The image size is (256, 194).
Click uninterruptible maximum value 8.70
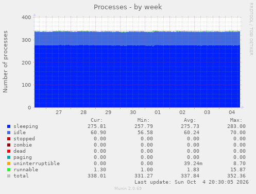(240, 164)
